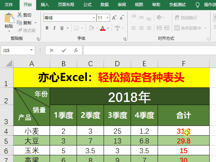Click the decrease indent icon
Image resolution: width=216 pixels, height=162 pixels.
pyautogui.click(x=159, y=28)
